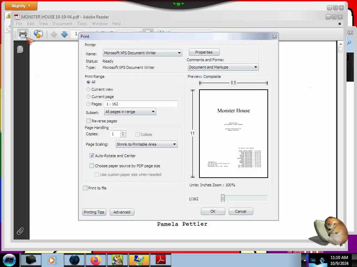
Task: Click the Printing Tips button
Action: [94, 212]
